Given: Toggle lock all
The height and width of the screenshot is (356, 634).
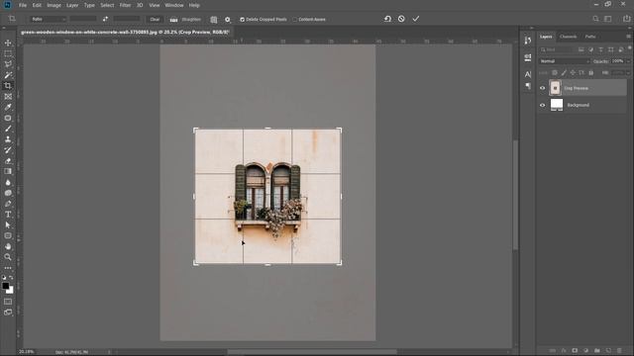Looking at the screenshot, I should click(591, 72).
